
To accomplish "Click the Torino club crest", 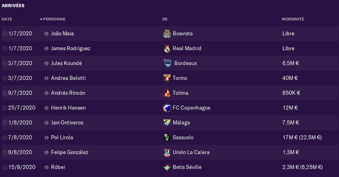I will click(167, 78).
